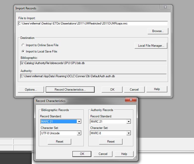Reset Authority Records settings

pos(111,142)
